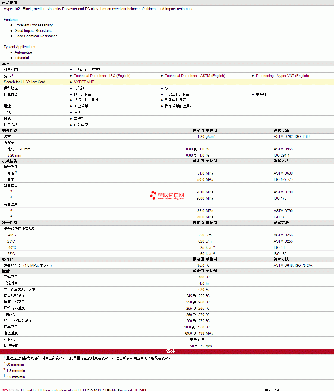The height and width of the screenshot is (391, 334).
Task: Click the 物理性能 section header
Action: pyautogui.click(x=10, y=131)
